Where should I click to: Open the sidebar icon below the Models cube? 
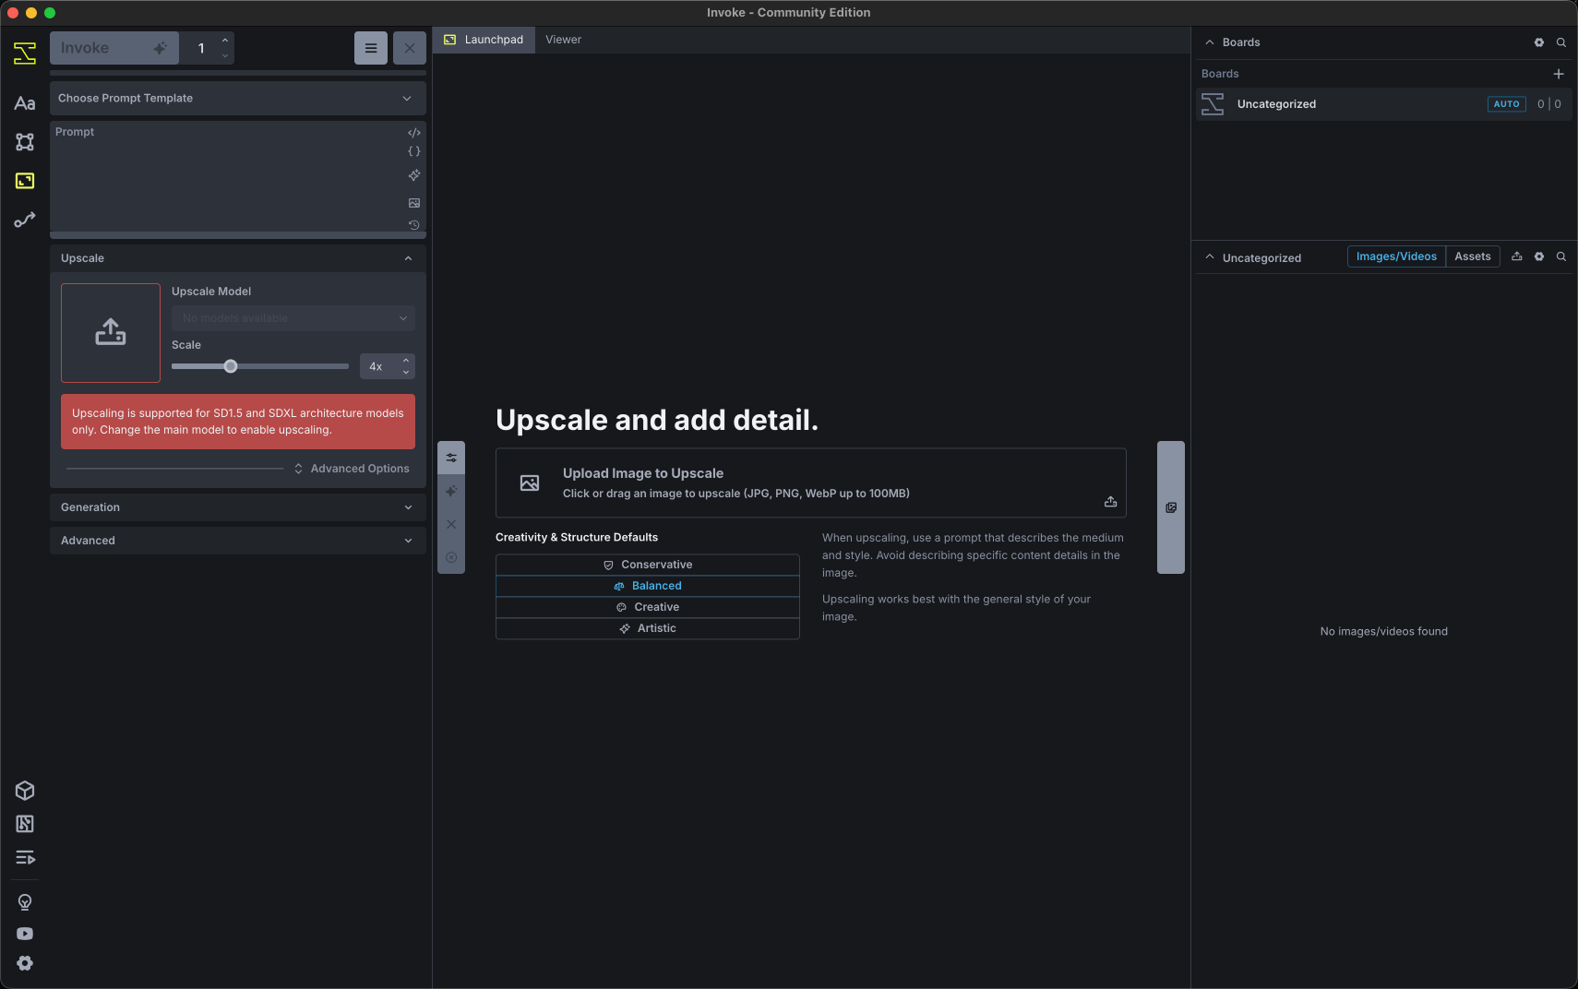[25, 824]
